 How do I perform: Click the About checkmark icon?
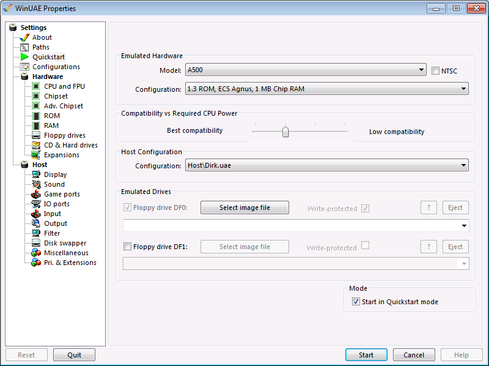pyautogui.click(x=24, y=37)
